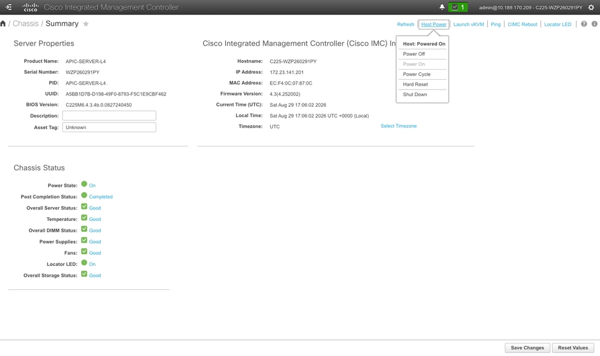Open the info icon at top right
This screenshot has height=356, width=600.
pyautogui.click(x=594, y=23)
